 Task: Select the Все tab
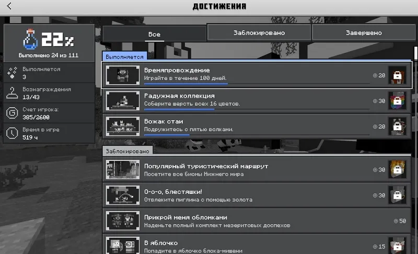154,34
